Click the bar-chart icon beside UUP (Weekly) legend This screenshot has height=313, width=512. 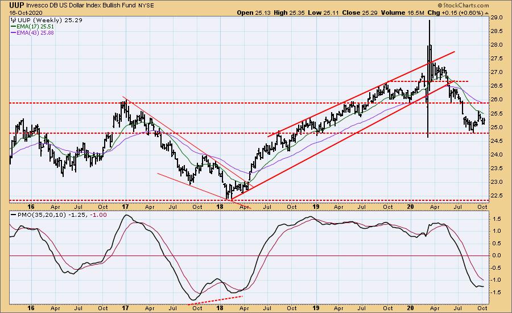click(14, 20)
